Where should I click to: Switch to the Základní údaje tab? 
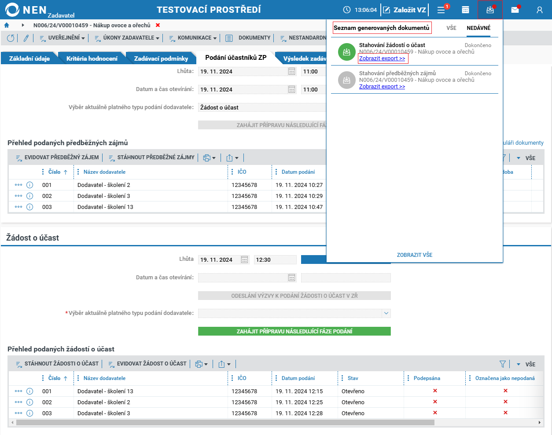pyautogui.click(x=29, y=58)
